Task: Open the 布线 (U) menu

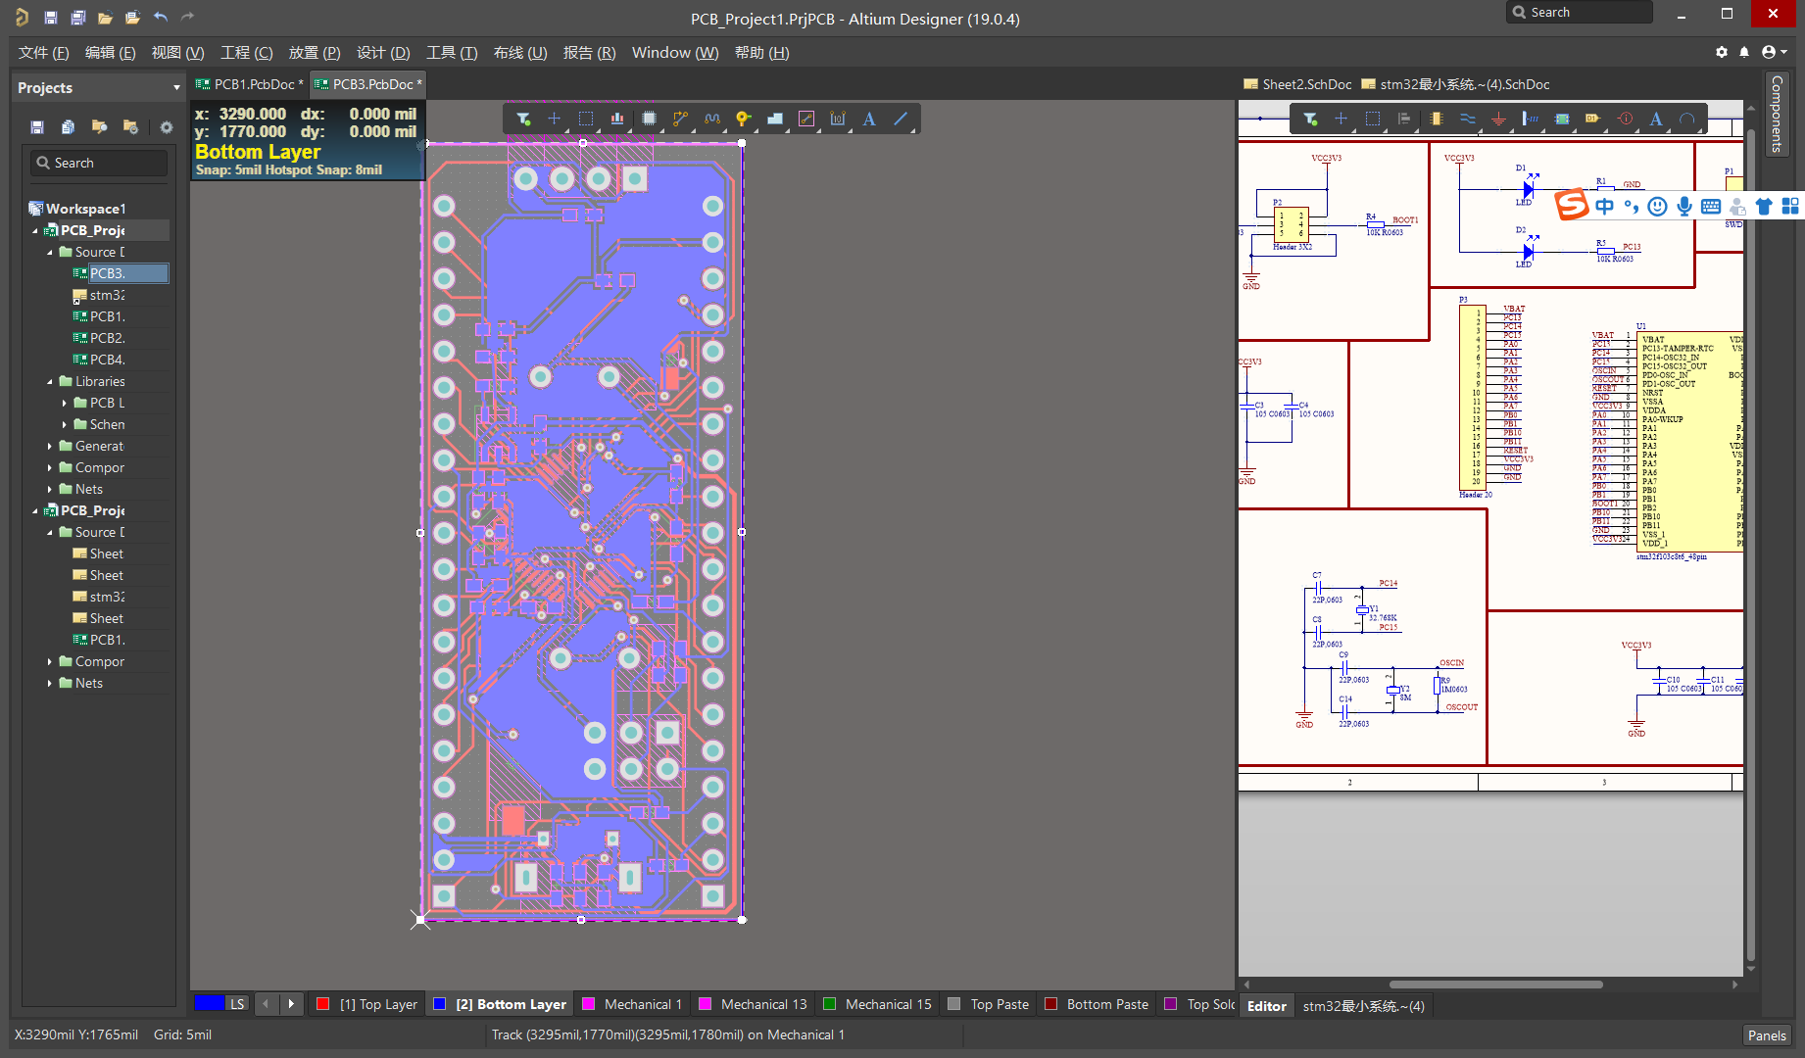Action: click(x=520, y=52)
